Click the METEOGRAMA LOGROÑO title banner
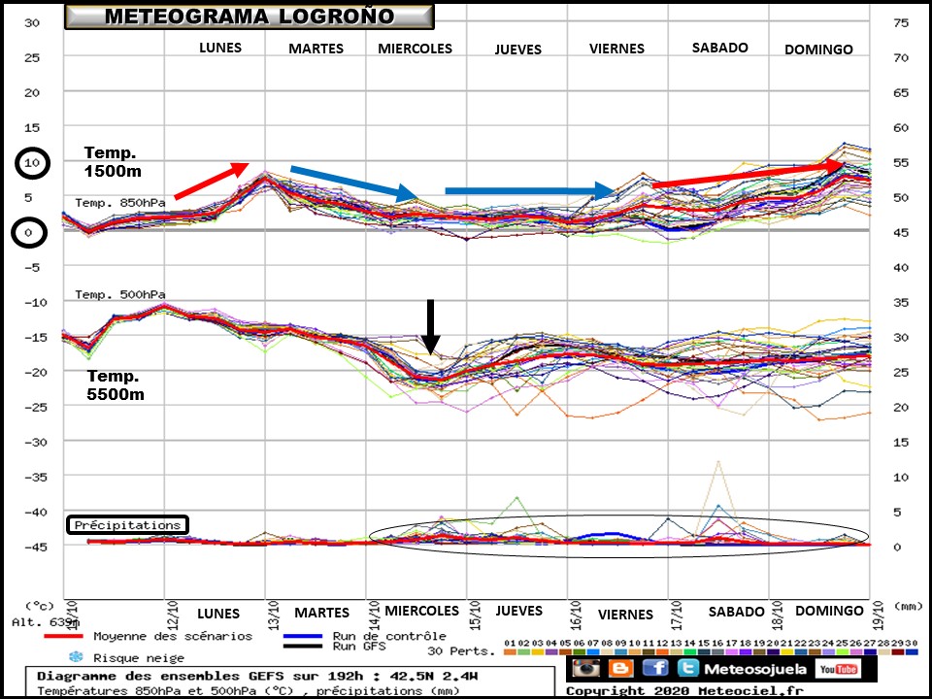 point(250,17)
